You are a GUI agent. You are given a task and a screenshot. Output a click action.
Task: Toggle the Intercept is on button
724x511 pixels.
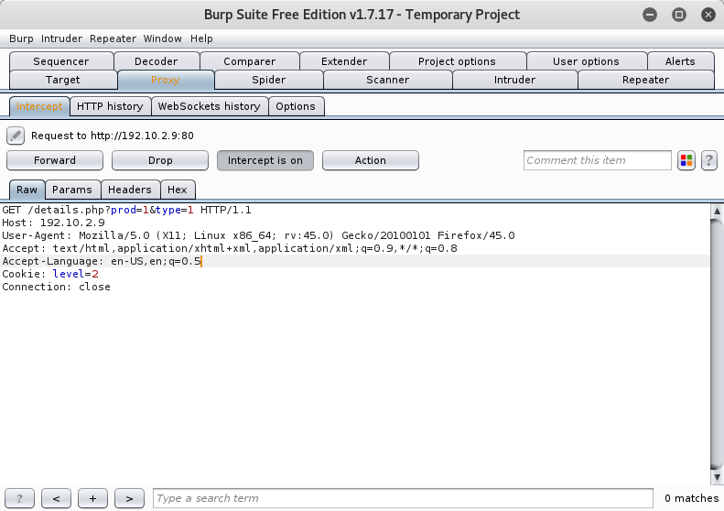pyautogui.click(x=265, y=160)
